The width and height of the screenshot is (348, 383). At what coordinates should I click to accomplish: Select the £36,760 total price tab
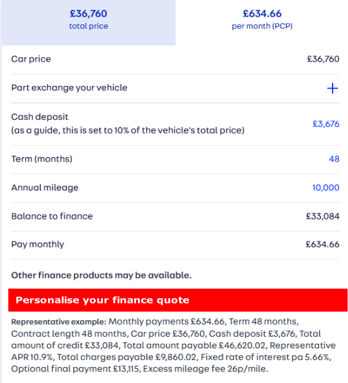[x=89, y=22]
